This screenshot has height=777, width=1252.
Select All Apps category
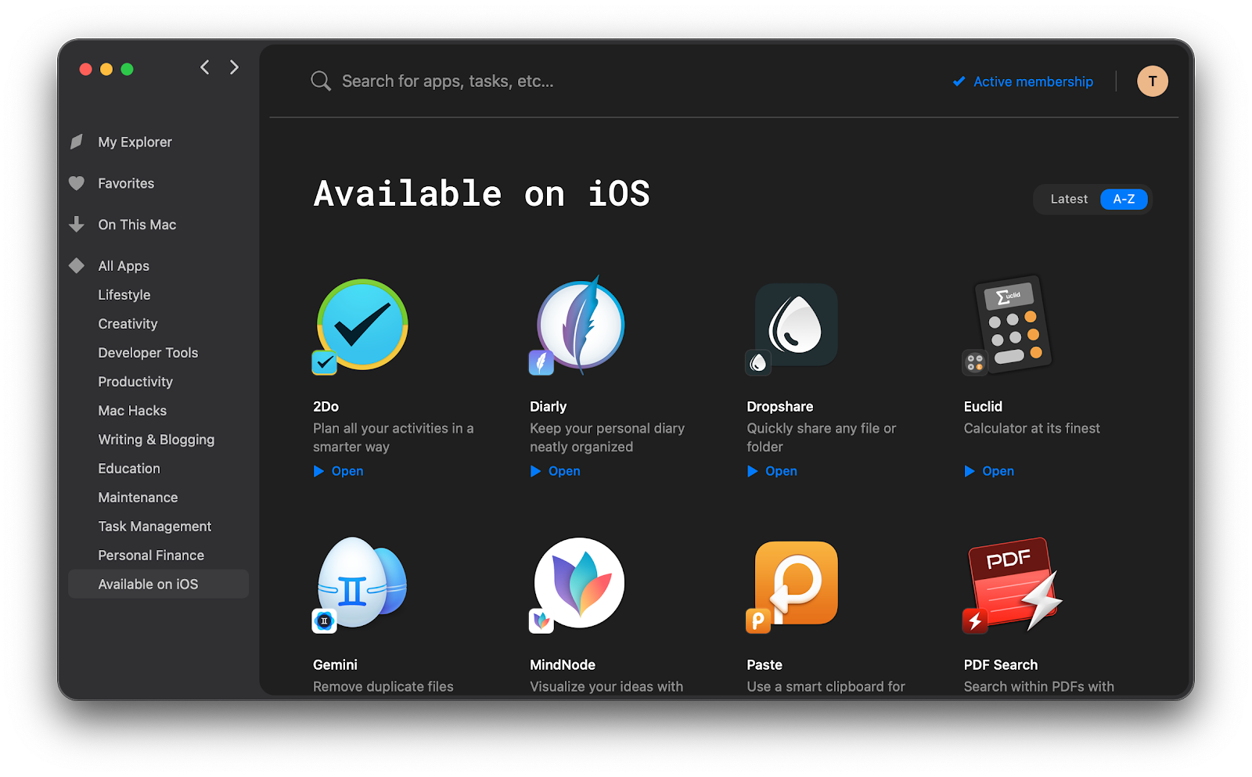124,266
